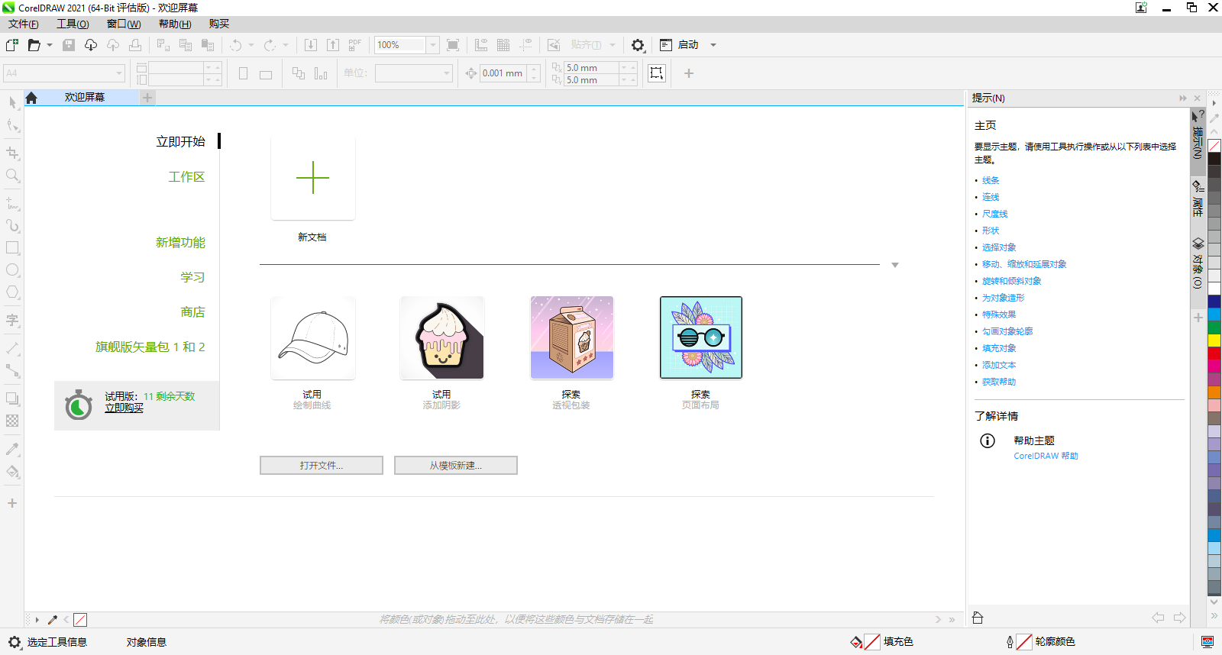
Task: Click the 从模板新建 button
Action: coord(455,466)
